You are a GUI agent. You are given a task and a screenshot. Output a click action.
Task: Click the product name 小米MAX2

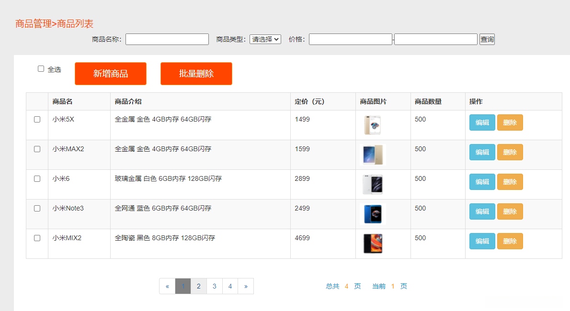pyautogui.click(x=68, y=149)
